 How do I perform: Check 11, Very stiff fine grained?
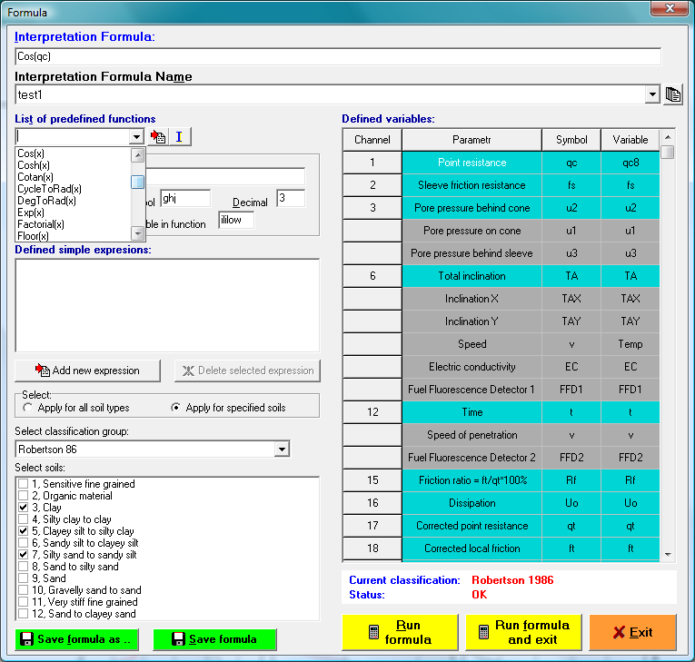23,602
